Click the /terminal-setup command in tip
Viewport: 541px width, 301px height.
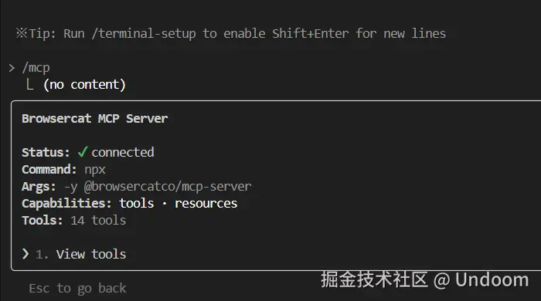coord(144,34)
